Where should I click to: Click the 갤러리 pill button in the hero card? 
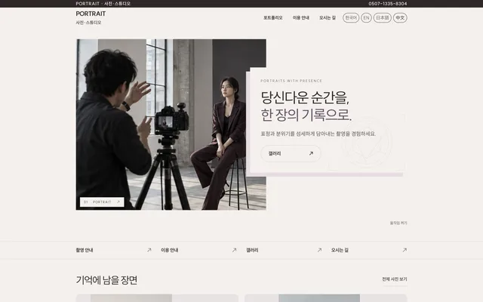click(291, 153)
